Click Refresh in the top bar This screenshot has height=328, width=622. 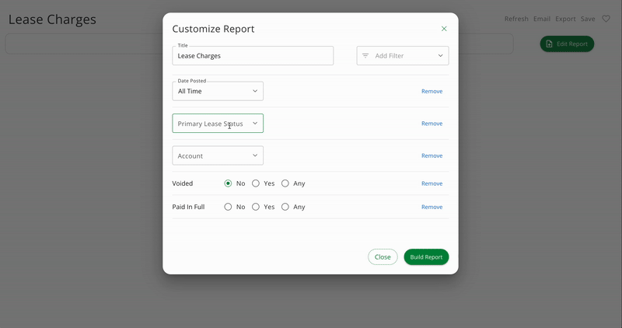pyautogui.click(x=516, y=19)
